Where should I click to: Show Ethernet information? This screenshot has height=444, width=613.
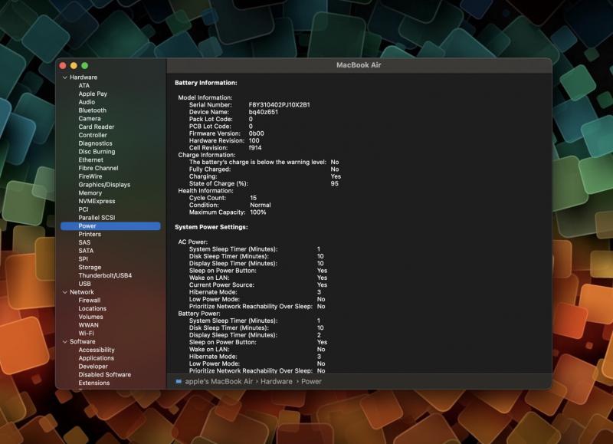[x=90, y=160]
